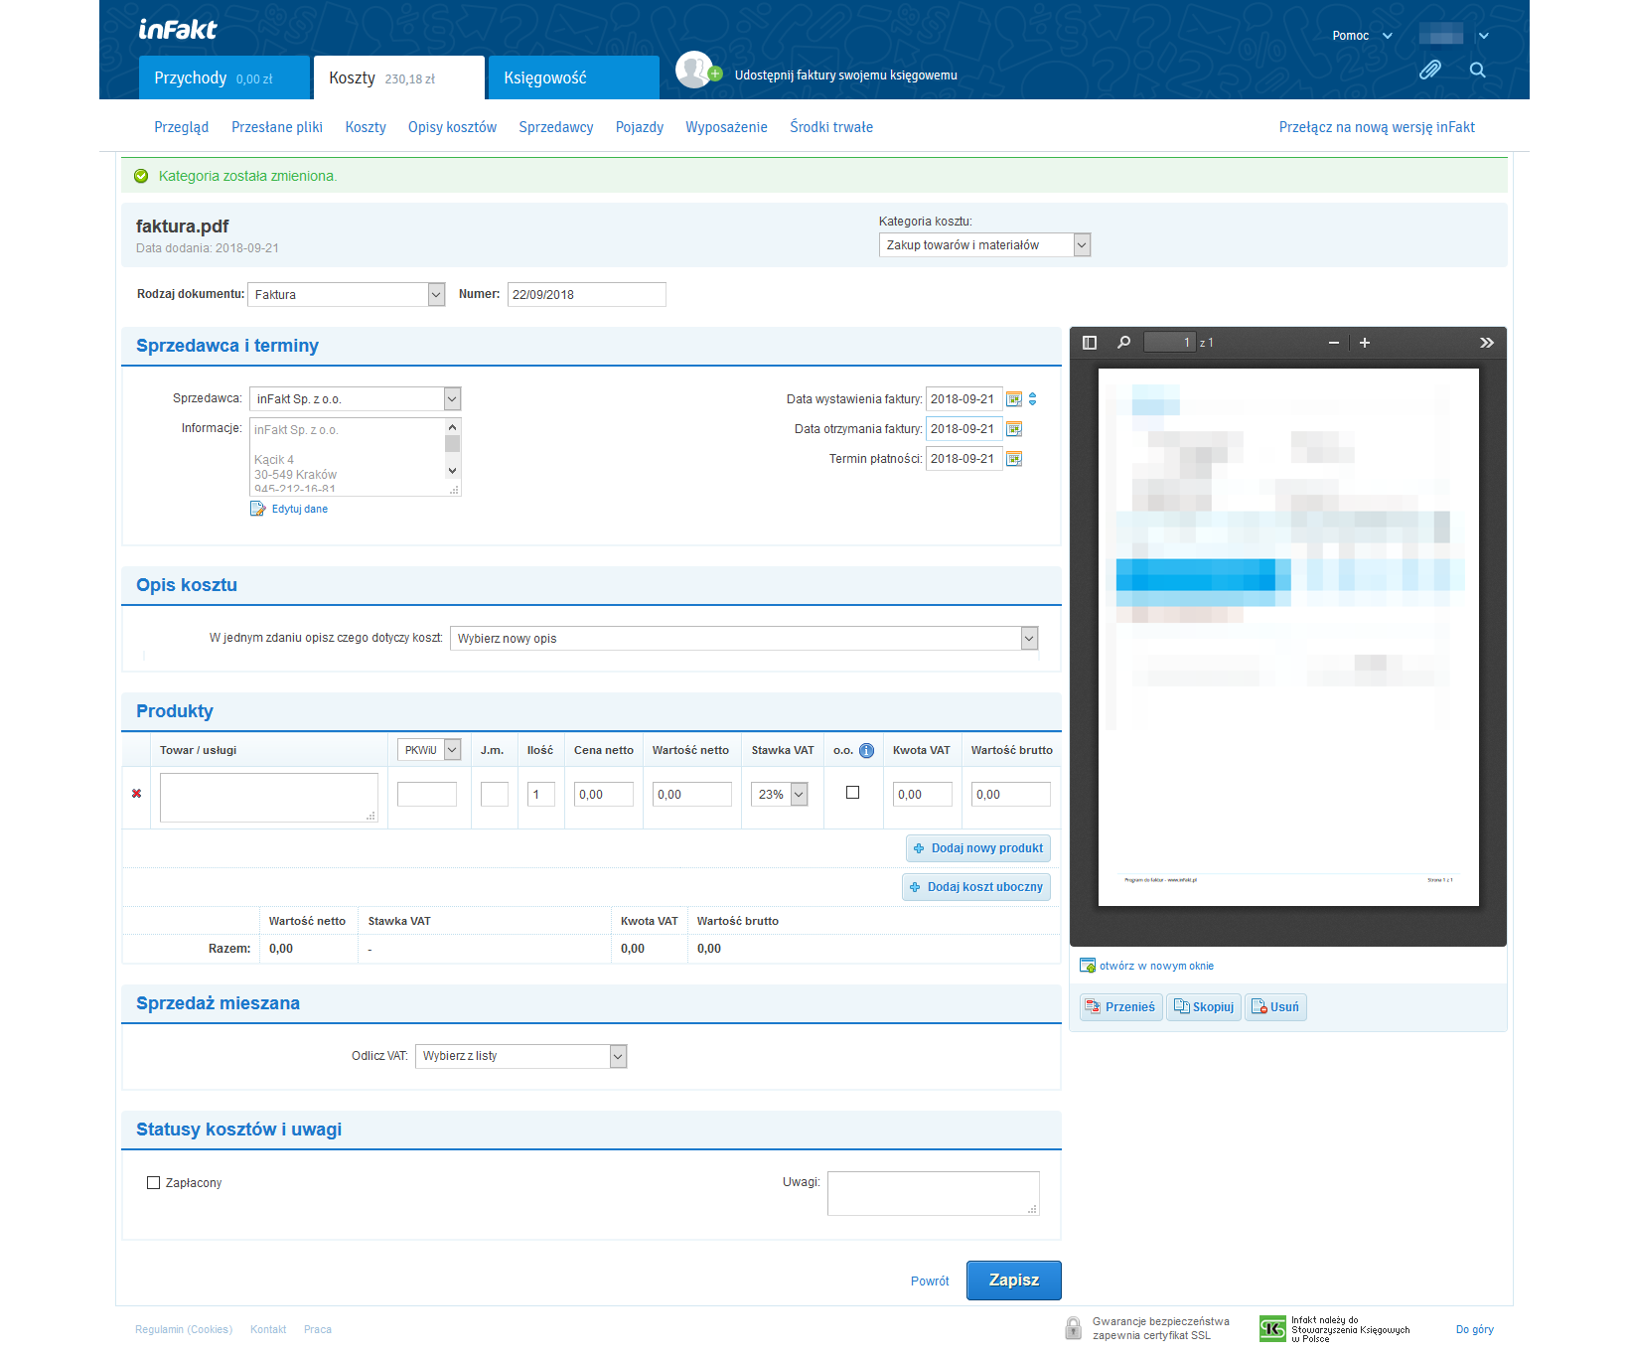
Task: Open the Kontakt footer link
Action: click(x=268, y=1329)
